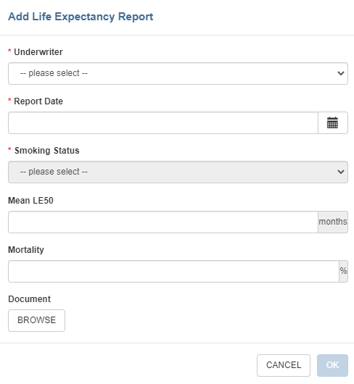The height and width of the screenshot is (384, 354).
Task: Click the BROWSE button to attach document
Action: pos(36,320)
